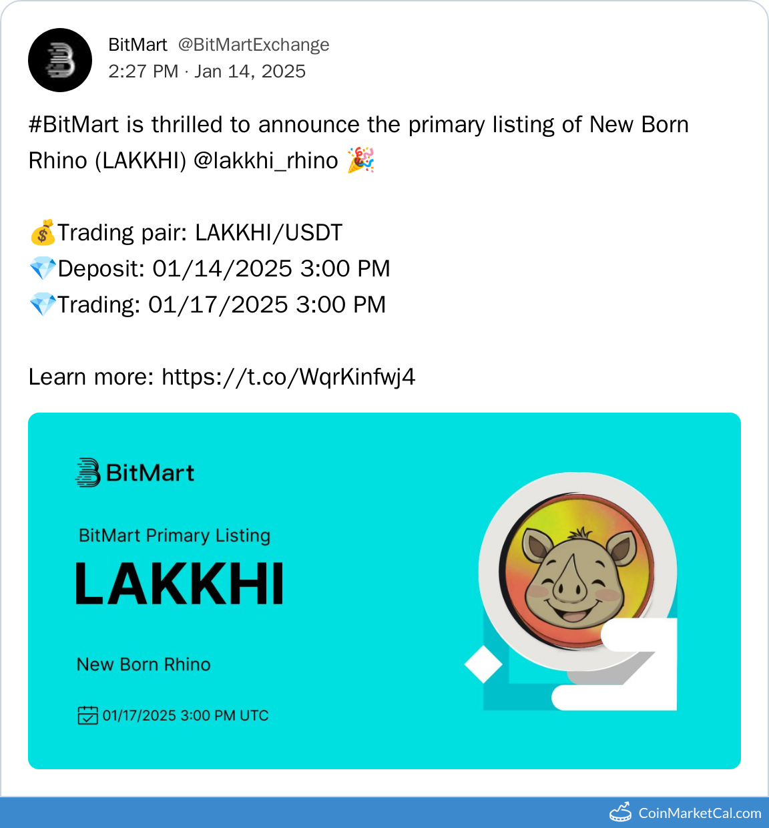Click the CoinMarketCal logo icon
The image size is (769, 828).
click(x=621, y=812)
